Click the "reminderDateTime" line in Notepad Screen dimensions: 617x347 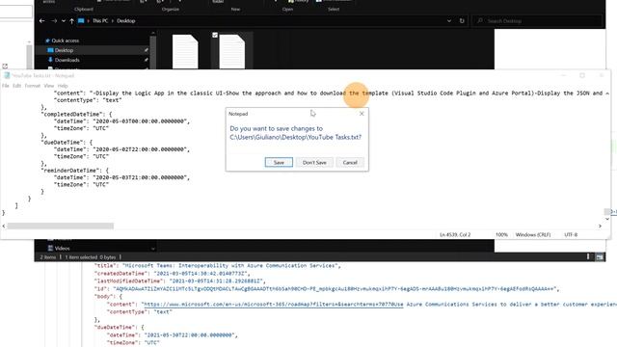pyautogui.click(x=74, y=171)
